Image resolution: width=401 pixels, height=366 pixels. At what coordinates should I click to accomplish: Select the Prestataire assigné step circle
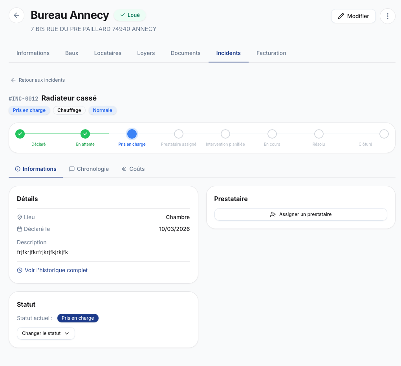point(179,134)
